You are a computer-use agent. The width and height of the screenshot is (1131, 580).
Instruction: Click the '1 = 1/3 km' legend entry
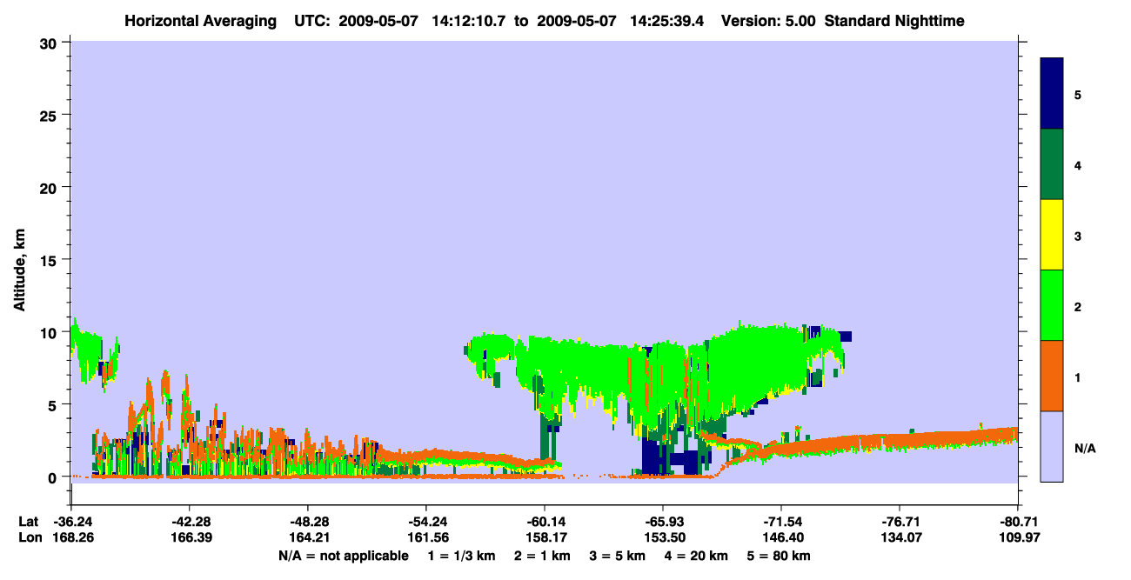tap(461, 555)
